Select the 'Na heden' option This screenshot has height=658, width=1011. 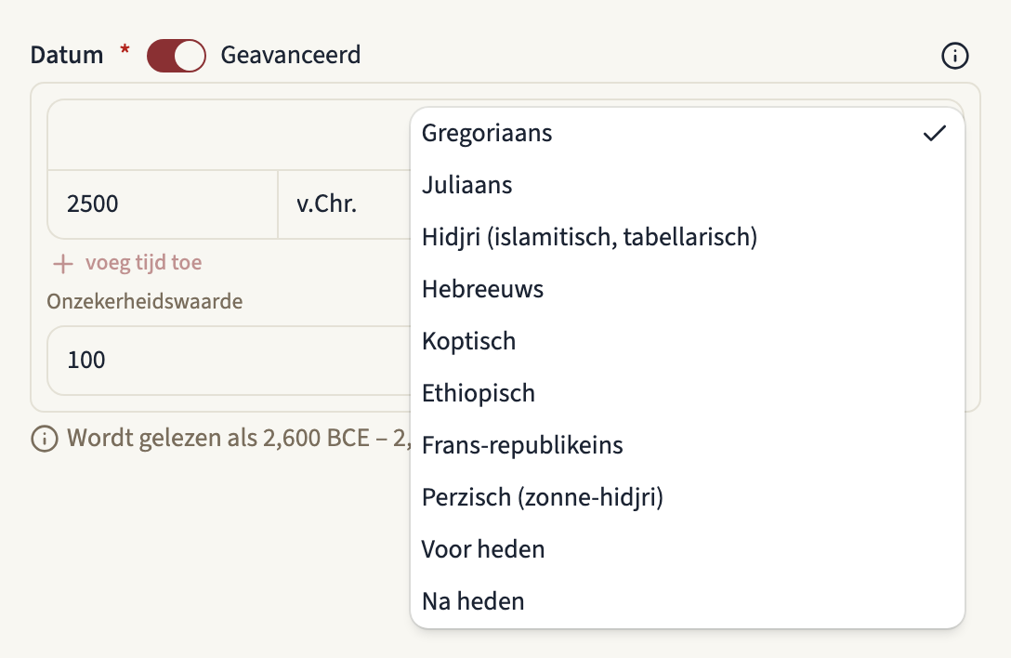(688, 602)
